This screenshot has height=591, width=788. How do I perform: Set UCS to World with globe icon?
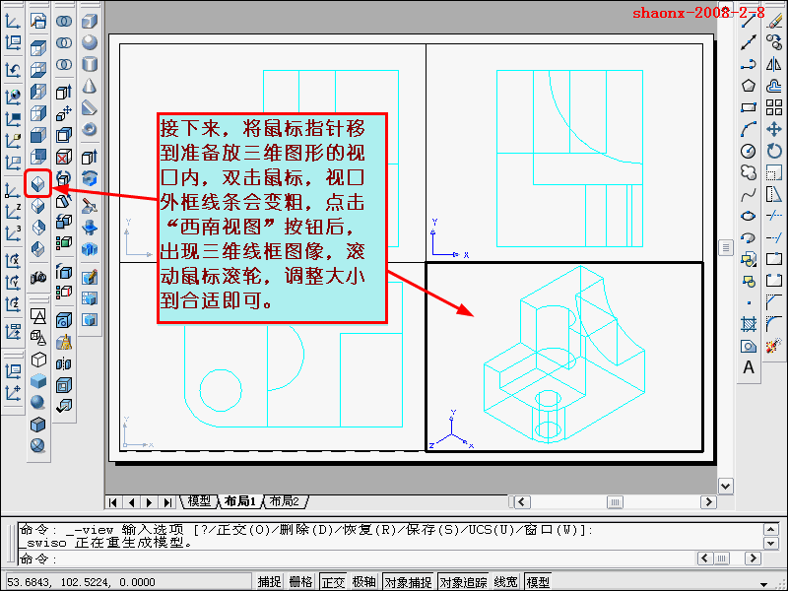(13, 96)
